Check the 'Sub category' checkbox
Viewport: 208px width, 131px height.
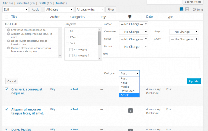tap(71, 49)
